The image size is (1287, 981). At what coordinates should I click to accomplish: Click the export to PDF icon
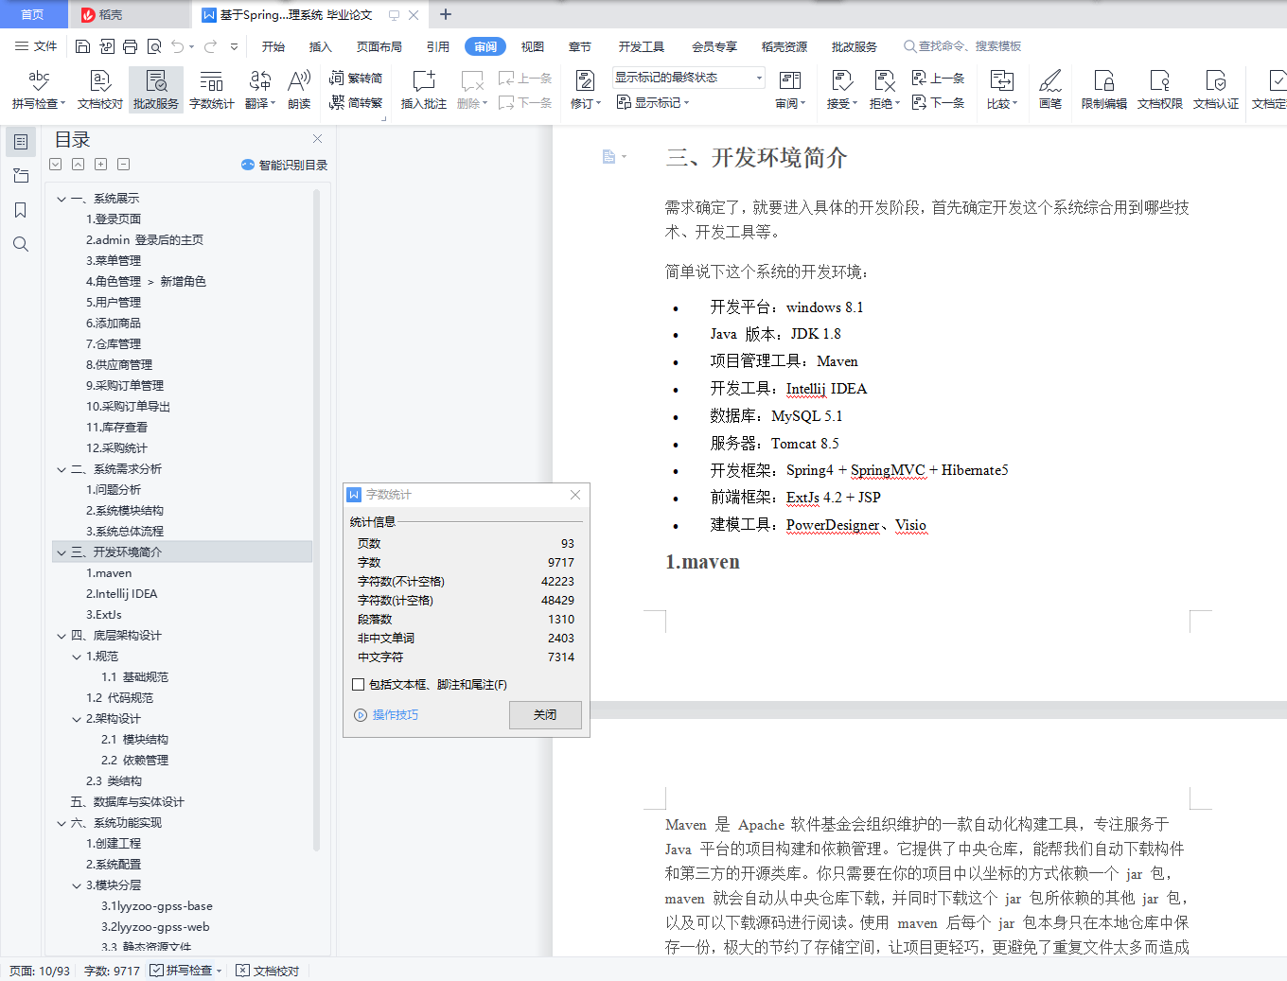[107, 46]
